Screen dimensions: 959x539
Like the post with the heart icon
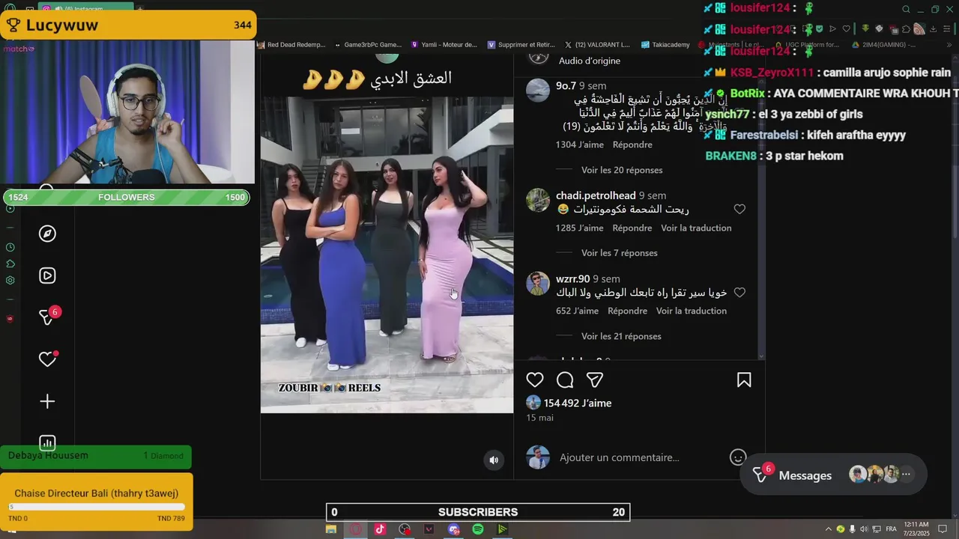(x=535, y=380)
